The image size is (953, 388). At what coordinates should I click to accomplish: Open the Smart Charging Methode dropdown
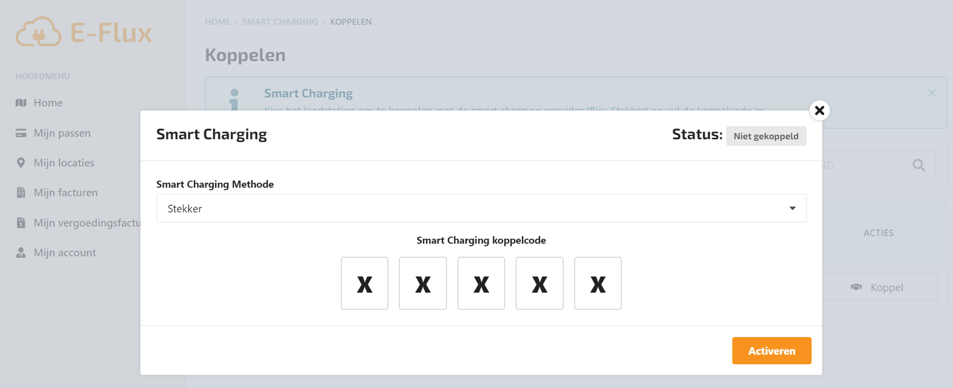point(480,208)
